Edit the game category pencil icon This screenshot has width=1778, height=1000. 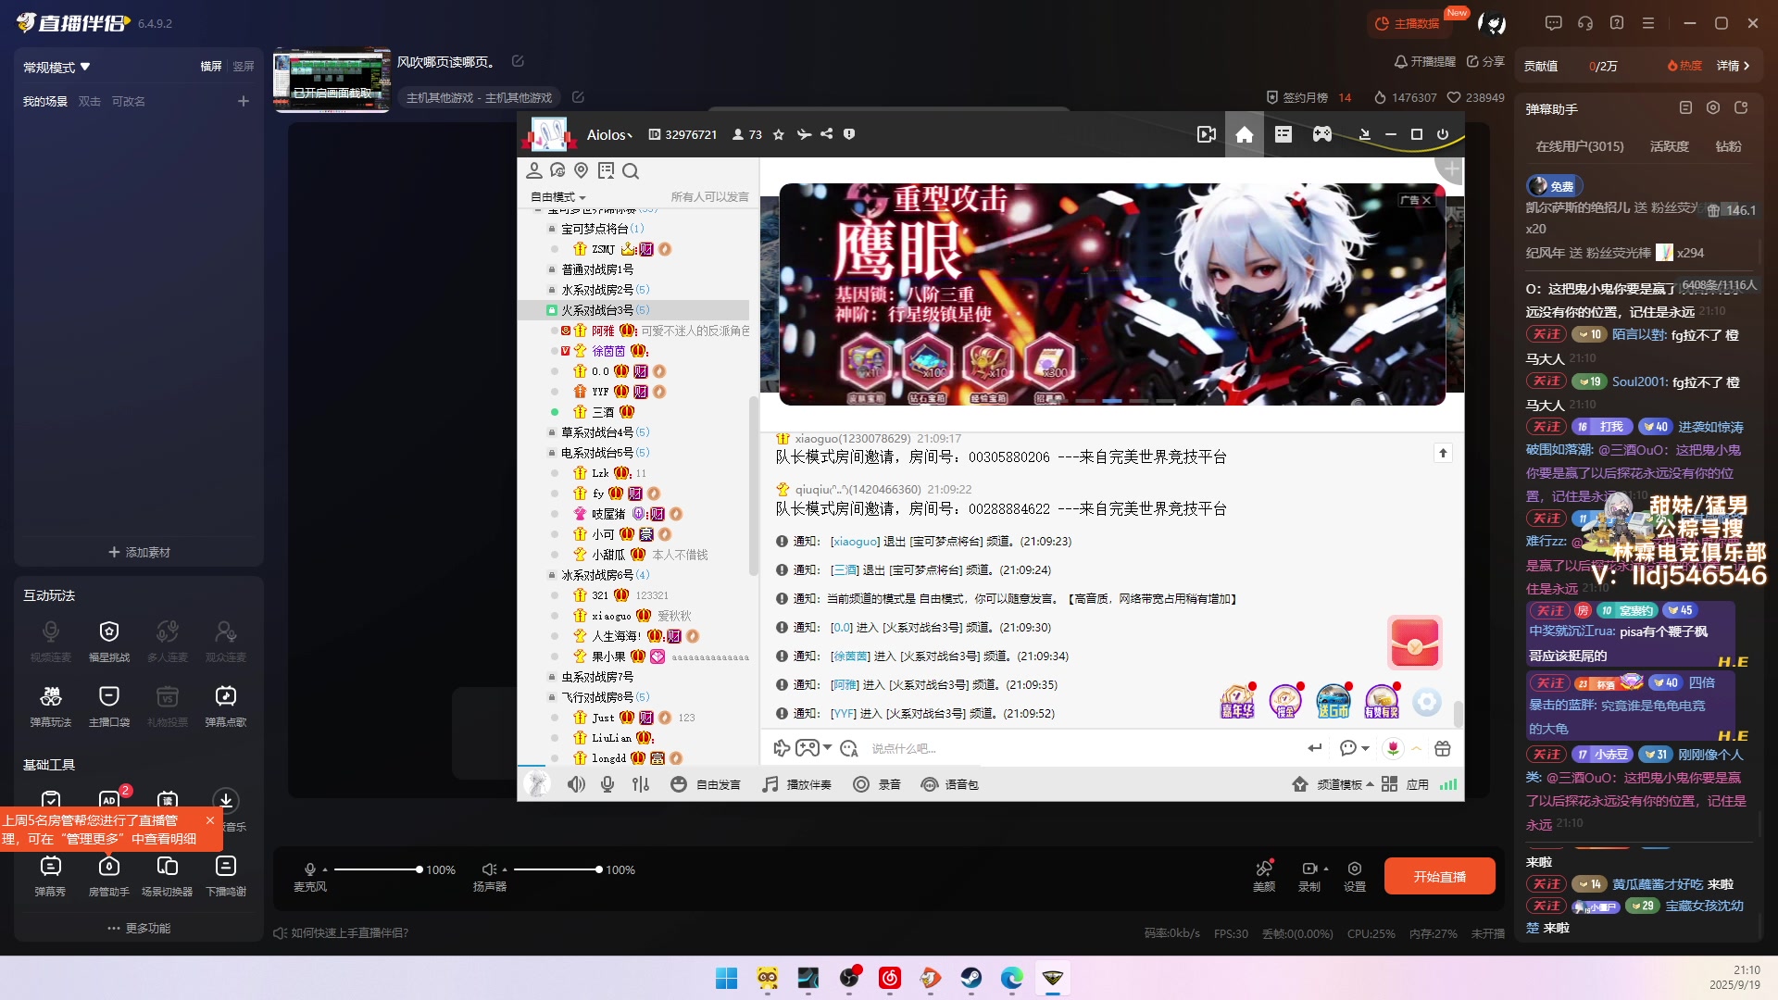coord(578,96)
